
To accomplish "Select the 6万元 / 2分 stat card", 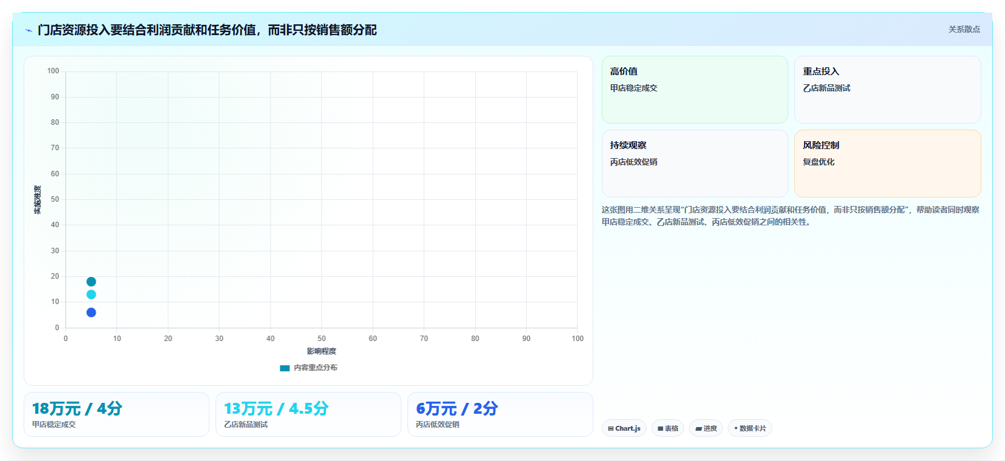I will tap(500, 414).
